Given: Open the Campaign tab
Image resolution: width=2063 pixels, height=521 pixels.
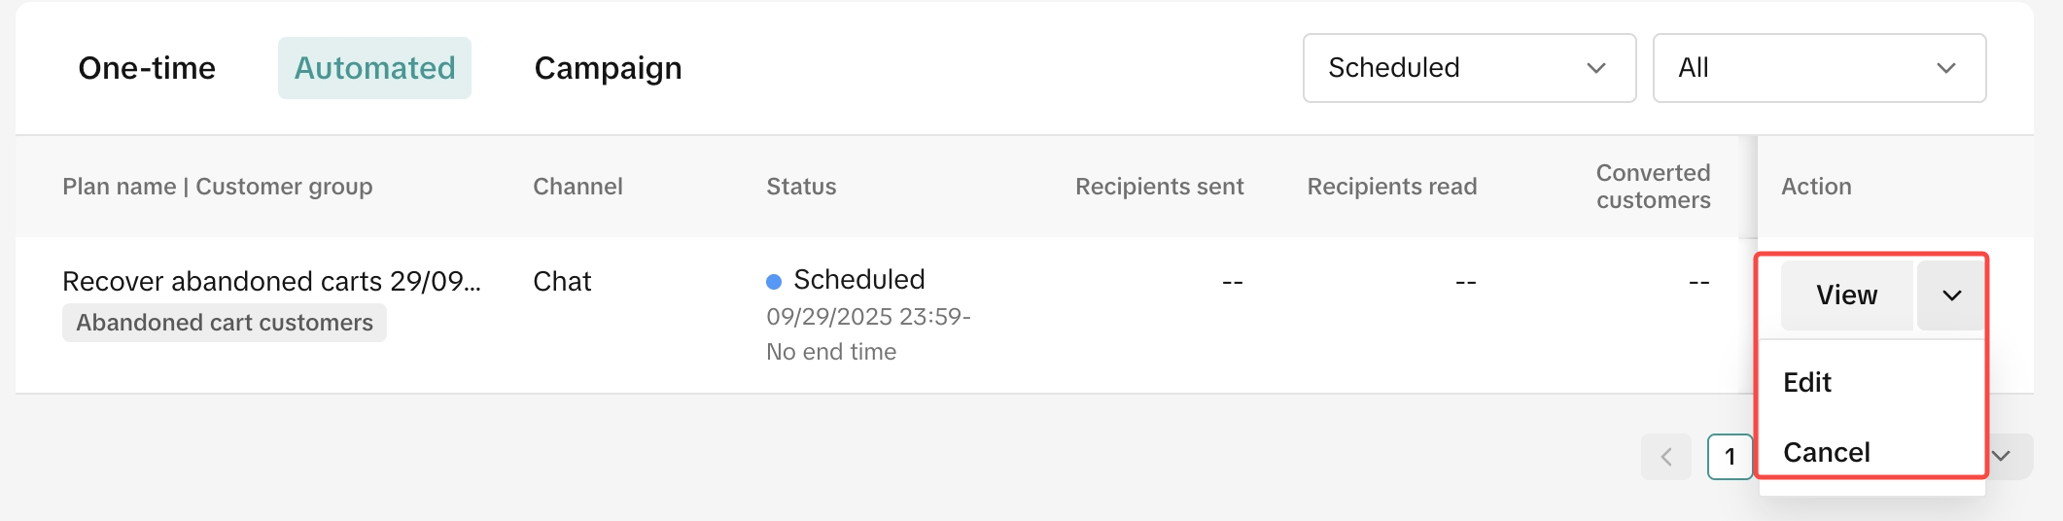Looking at the screenshot, I should (608, 68).
